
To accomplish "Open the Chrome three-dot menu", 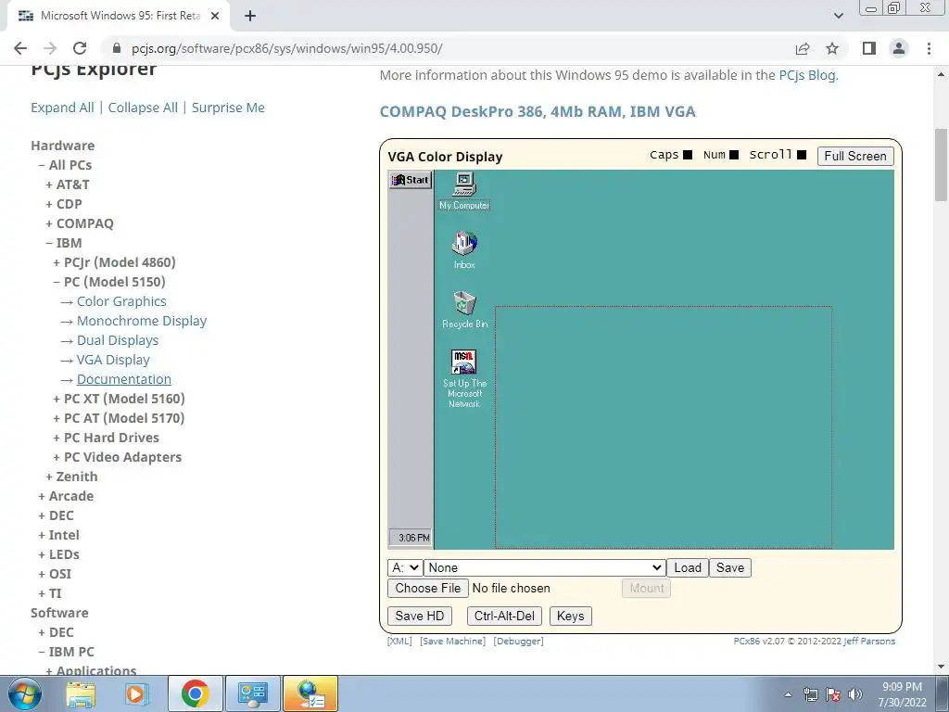I will coord(929,48).
